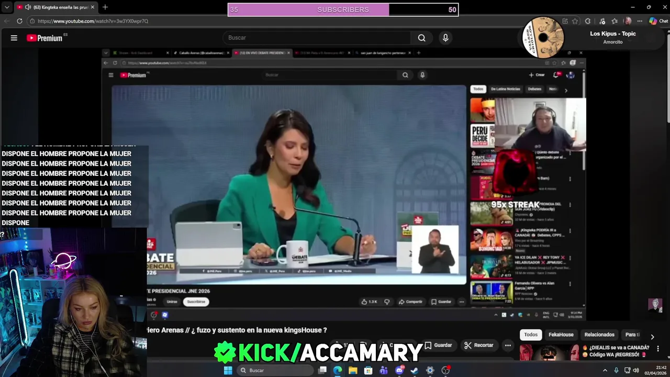The image size is (670, 377).
Task: Select the FekaHouse filter chip
Action: coord(561,335)
